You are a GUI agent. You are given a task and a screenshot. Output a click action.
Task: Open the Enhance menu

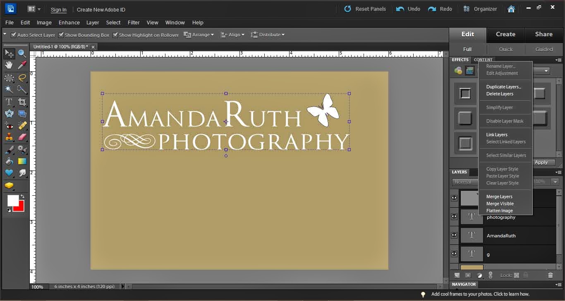tap(69, 23)
